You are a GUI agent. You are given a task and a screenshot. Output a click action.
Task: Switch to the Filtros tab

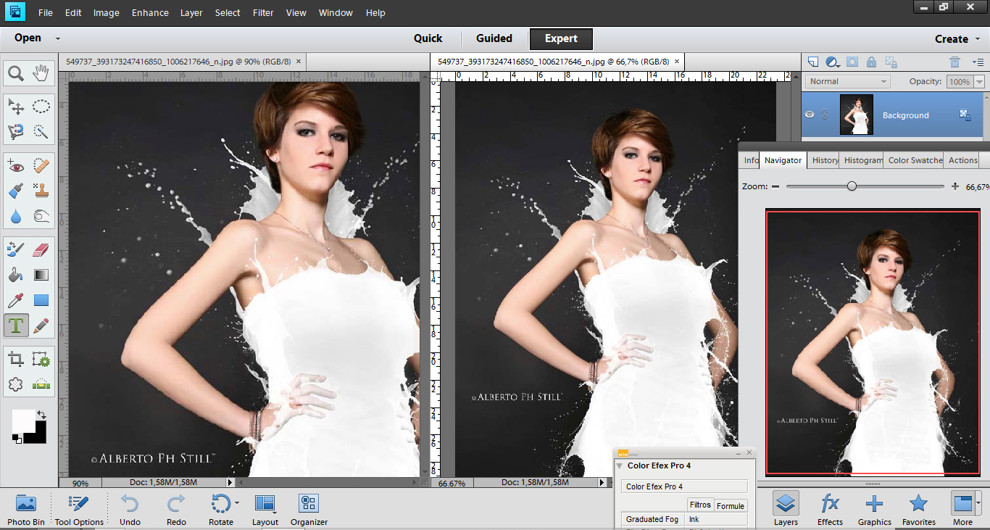700,505
